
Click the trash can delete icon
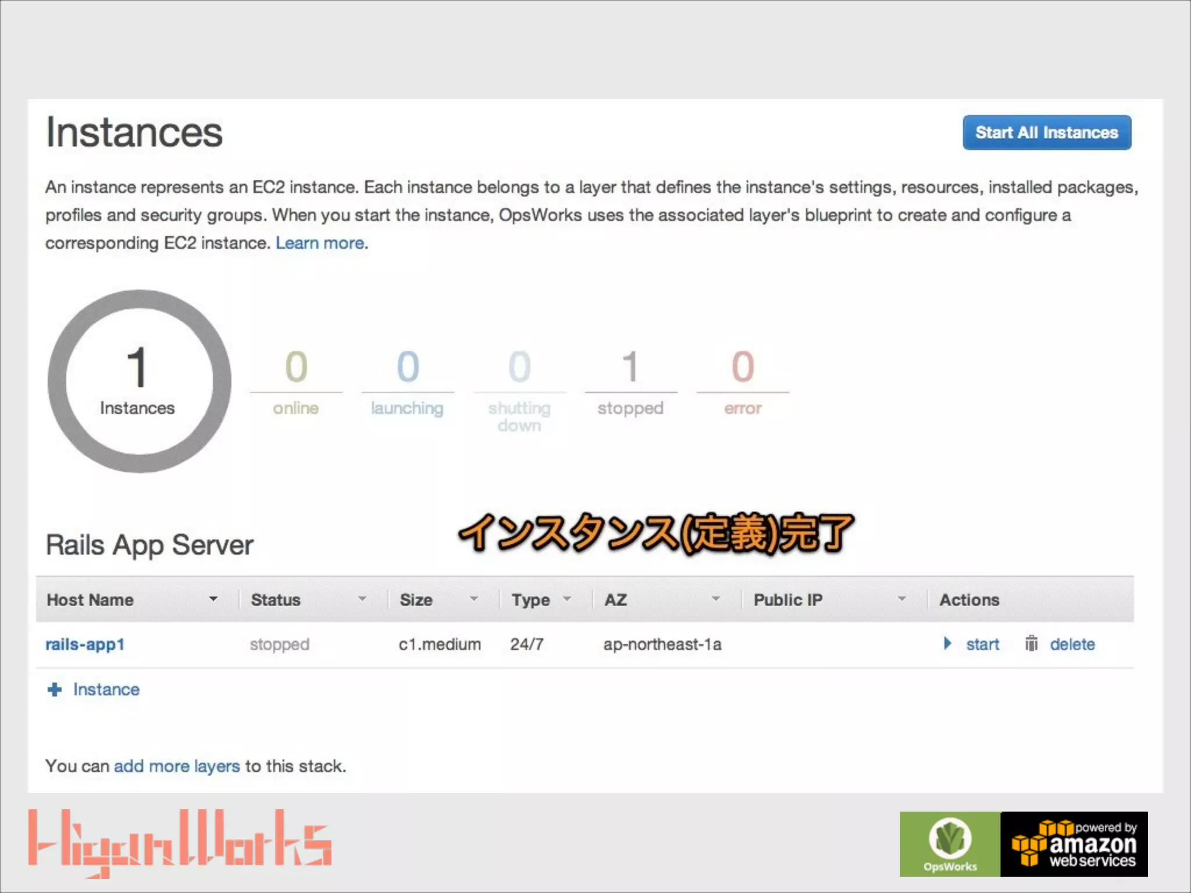(x=1031, y=643)
